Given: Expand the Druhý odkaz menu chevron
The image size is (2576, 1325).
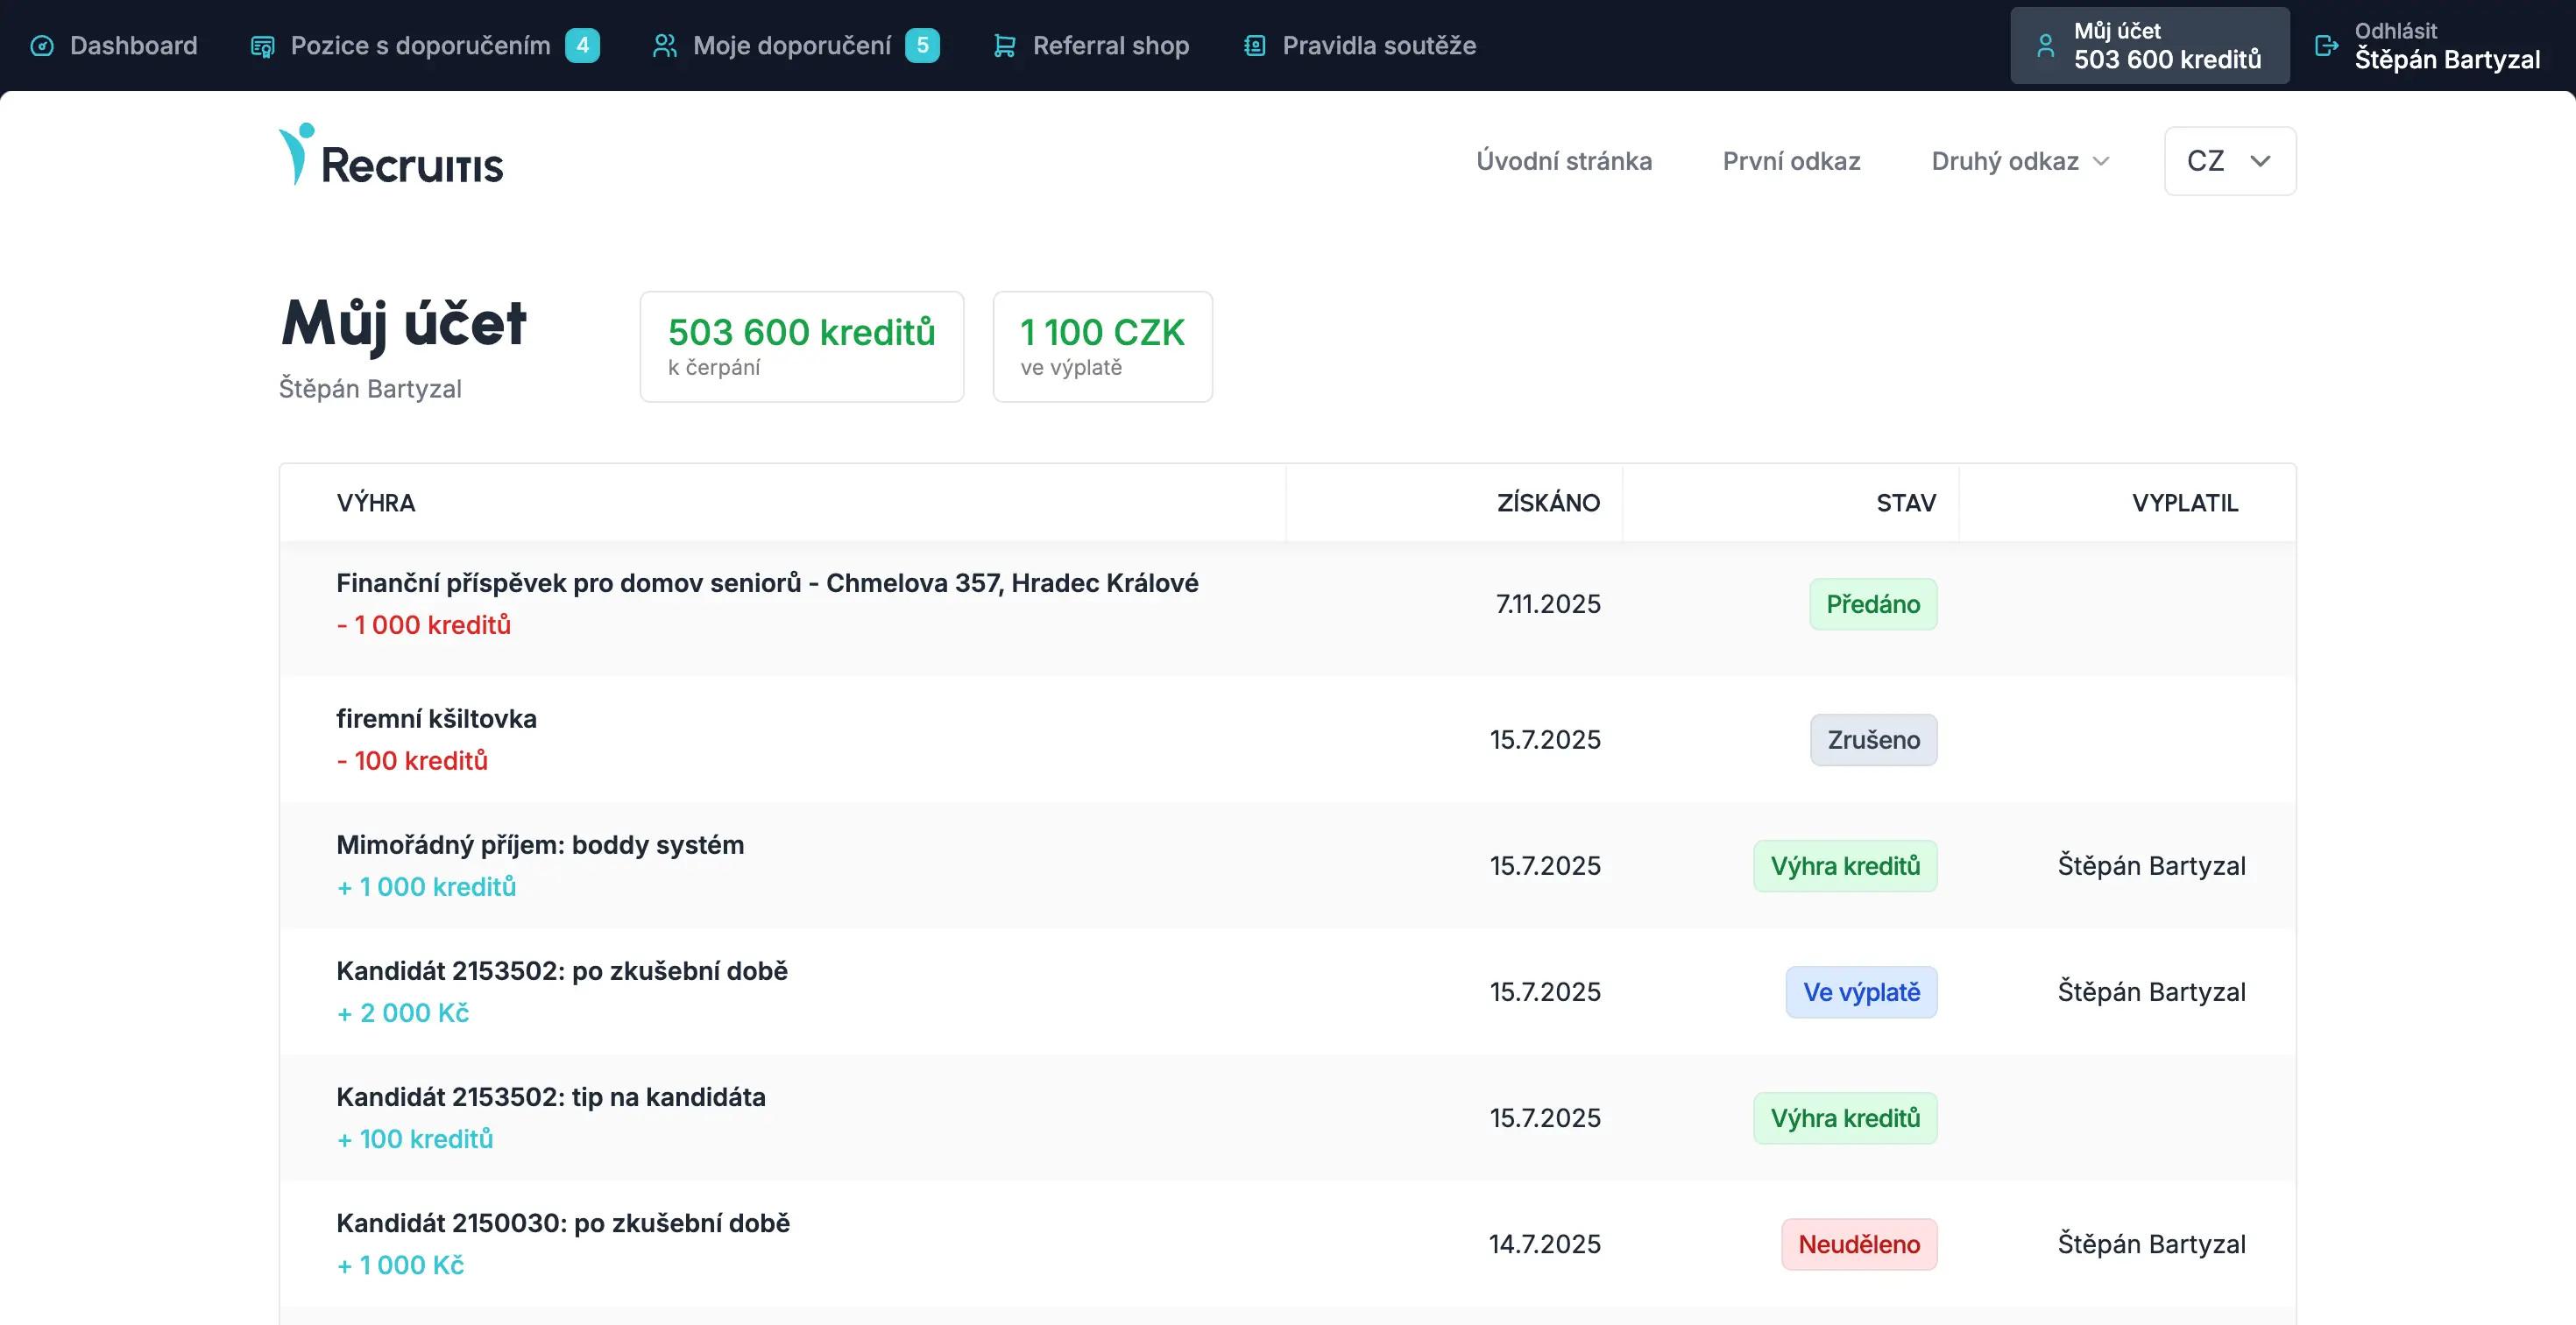Looking at the screenshot, I should [2100, 161].
